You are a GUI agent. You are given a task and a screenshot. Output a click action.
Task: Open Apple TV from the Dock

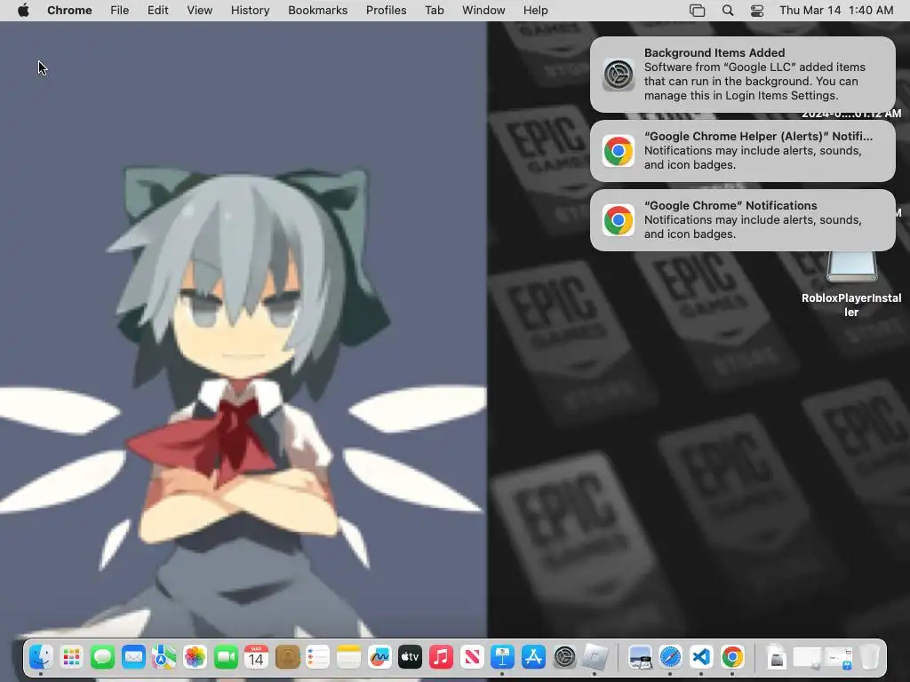411,657
